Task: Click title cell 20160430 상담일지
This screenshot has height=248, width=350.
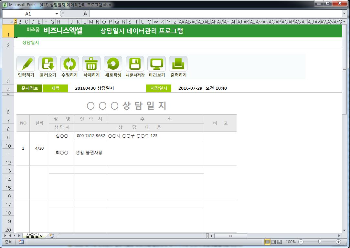Action: point(94,88)
